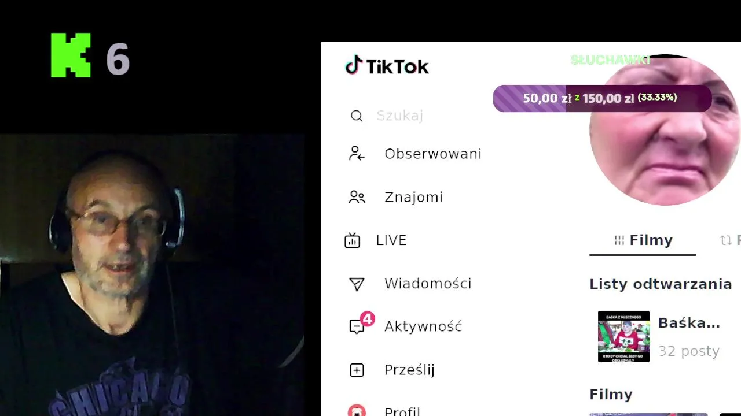This screenshot has height=416, width=741.
Task: Click the TikTok logo
Action: coord(387,66)
